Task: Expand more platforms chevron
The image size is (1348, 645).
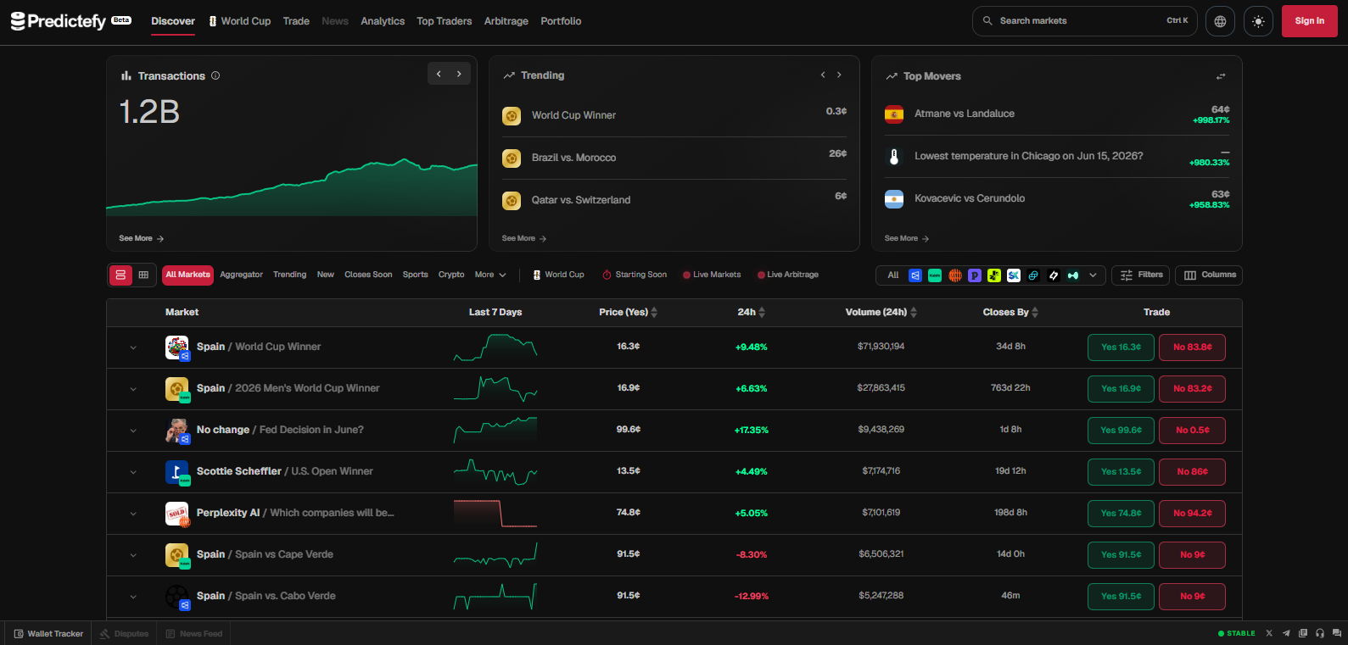Action: pos(1093,275)
